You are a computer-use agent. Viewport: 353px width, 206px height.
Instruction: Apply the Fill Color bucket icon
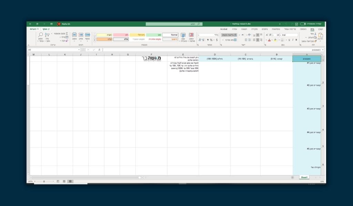275,40
